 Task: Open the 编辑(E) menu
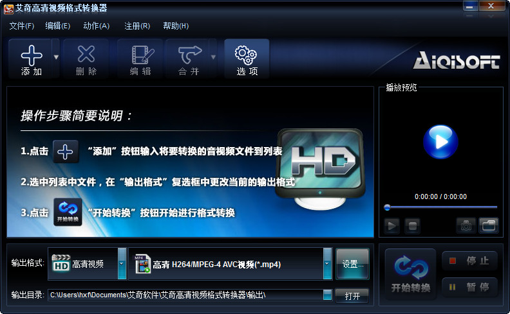point(57,26)
